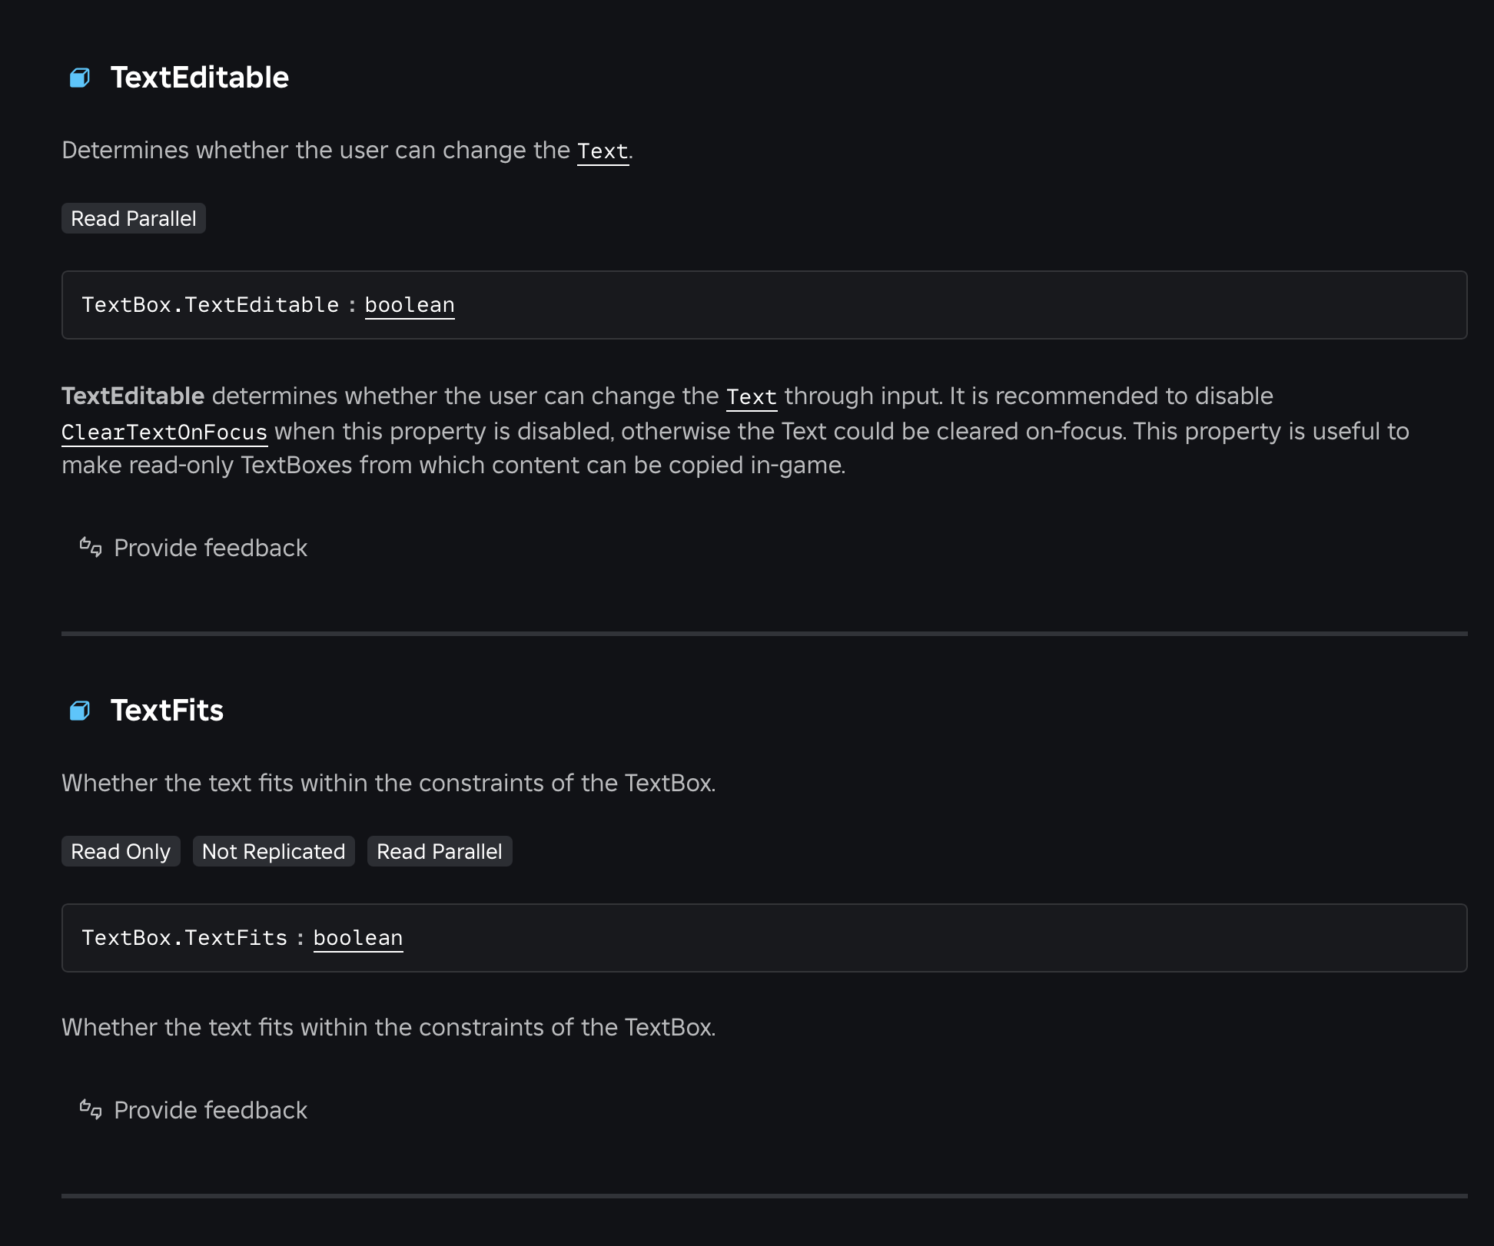Follow the Text link before "through input"
Screen dimensions: 1494x1246
[x=751, y=397]
